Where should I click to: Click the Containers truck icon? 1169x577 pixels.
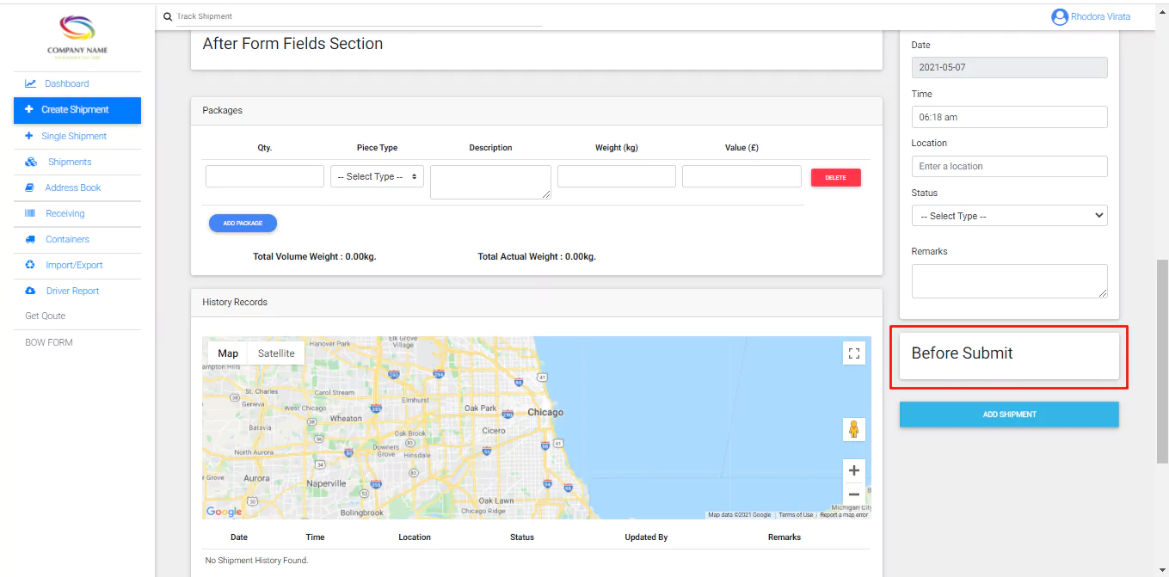pos(30,239)
